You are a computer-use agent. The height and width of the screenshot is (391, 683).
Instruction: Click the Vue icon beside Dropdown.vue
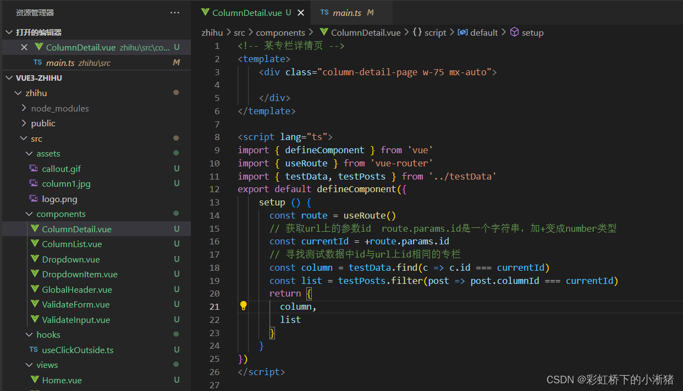(35, 259)
